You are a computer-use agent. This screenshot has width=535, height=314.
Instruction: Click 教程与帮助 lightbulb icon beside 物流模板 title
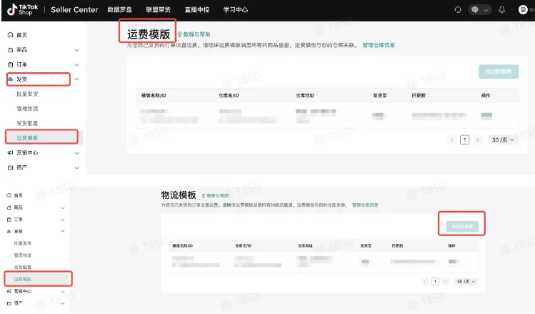204,196
